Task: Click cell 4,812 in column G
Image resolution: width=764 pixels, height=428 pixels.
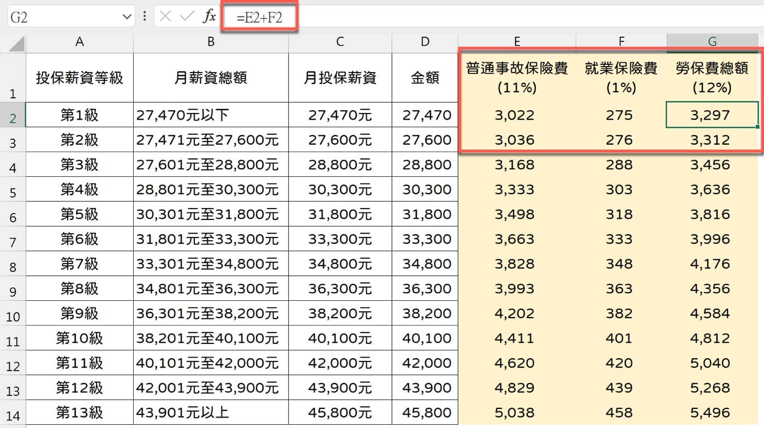Action: [x=712, y=338]
